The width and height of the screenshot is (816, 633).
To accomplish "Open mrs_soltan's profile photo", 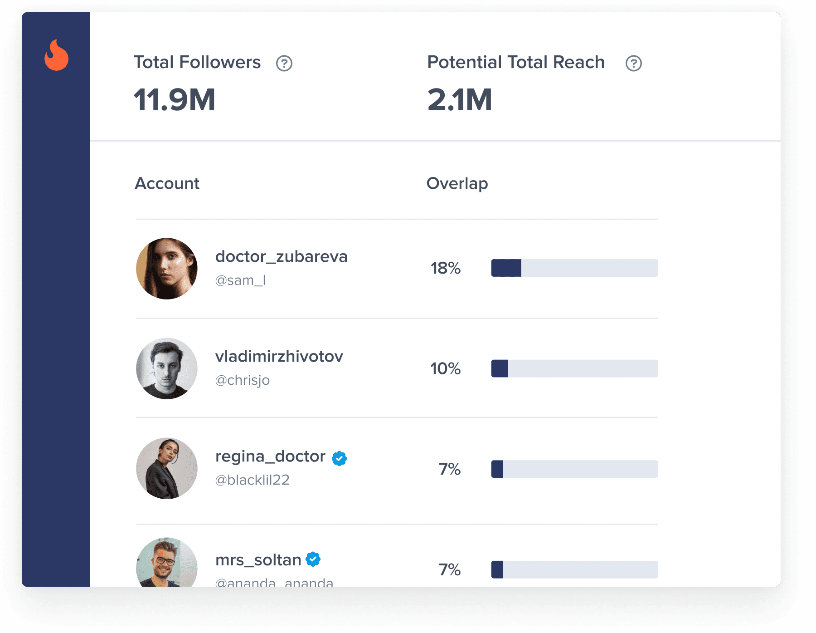I will click(167, 564).
